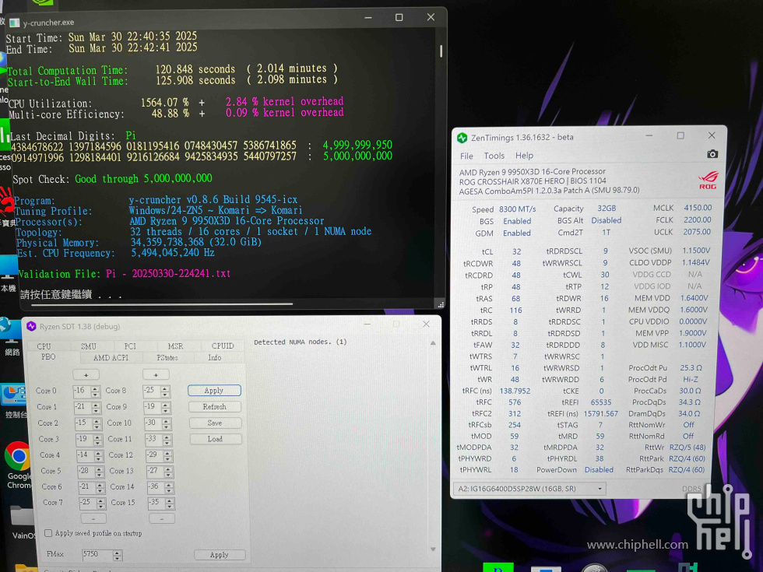Click the "8300 MT/s" speed value in ZenTimings
Viewport: 763px width, 572px height.
(x=517, y=209)
